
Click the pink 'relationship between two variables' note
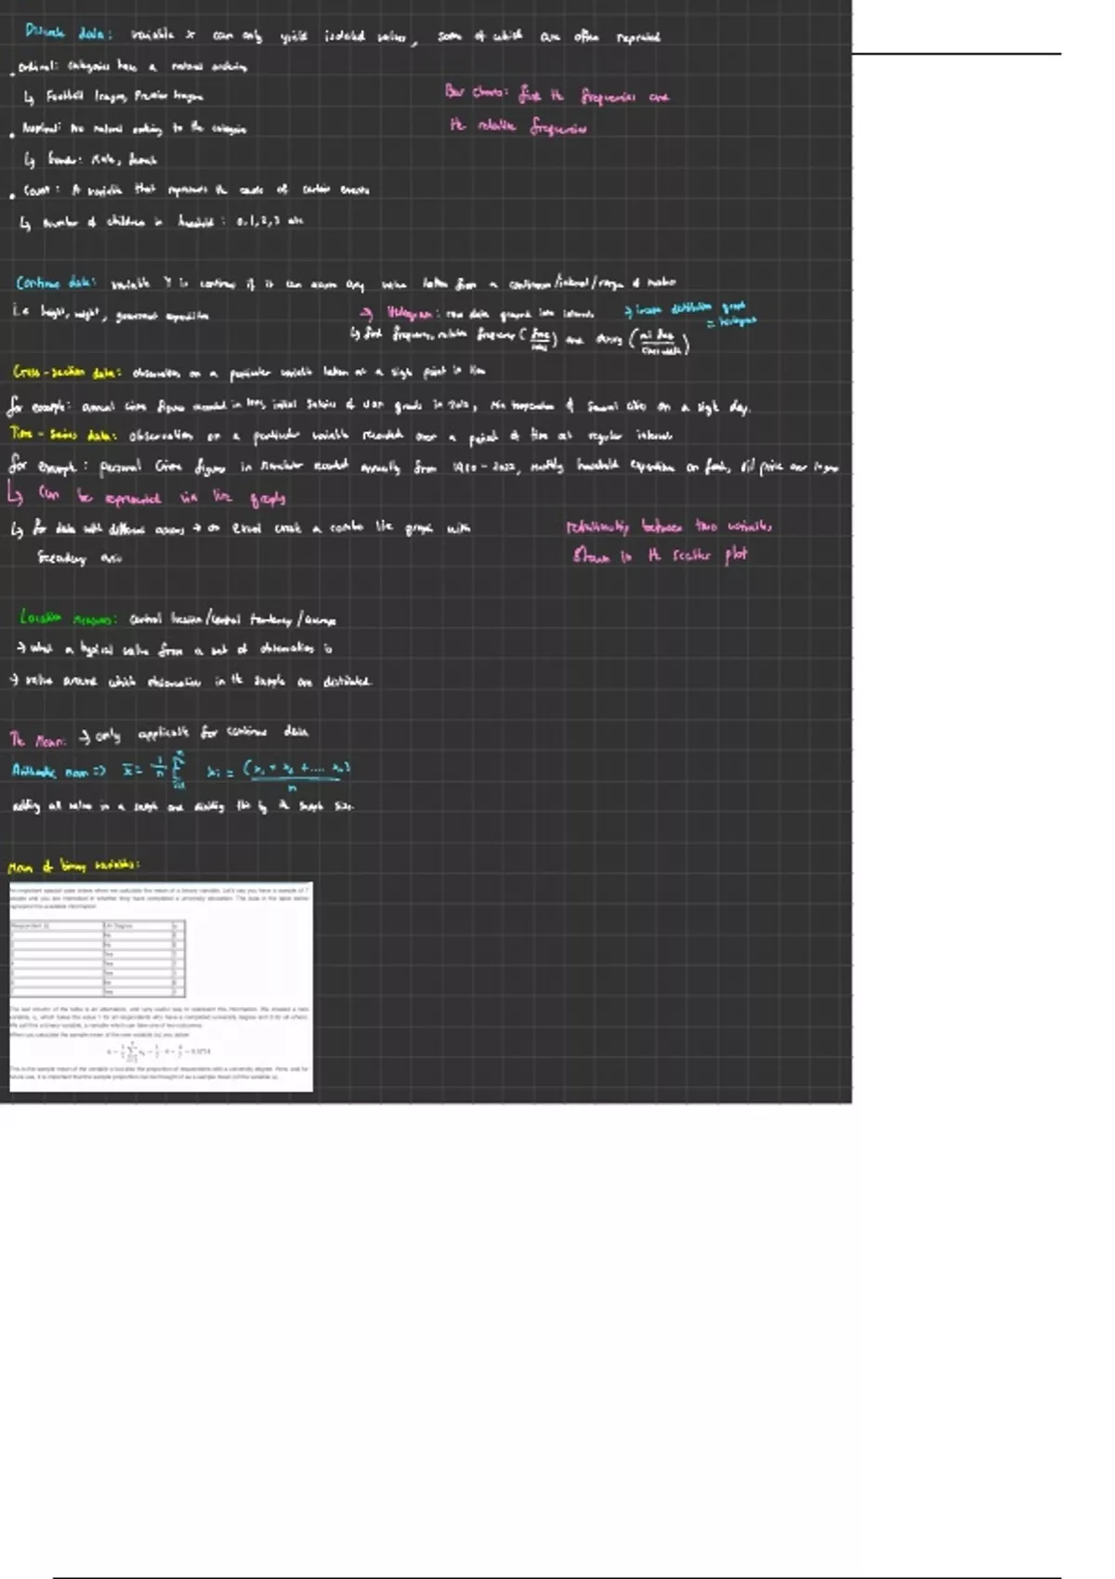[x=668, y=527]
